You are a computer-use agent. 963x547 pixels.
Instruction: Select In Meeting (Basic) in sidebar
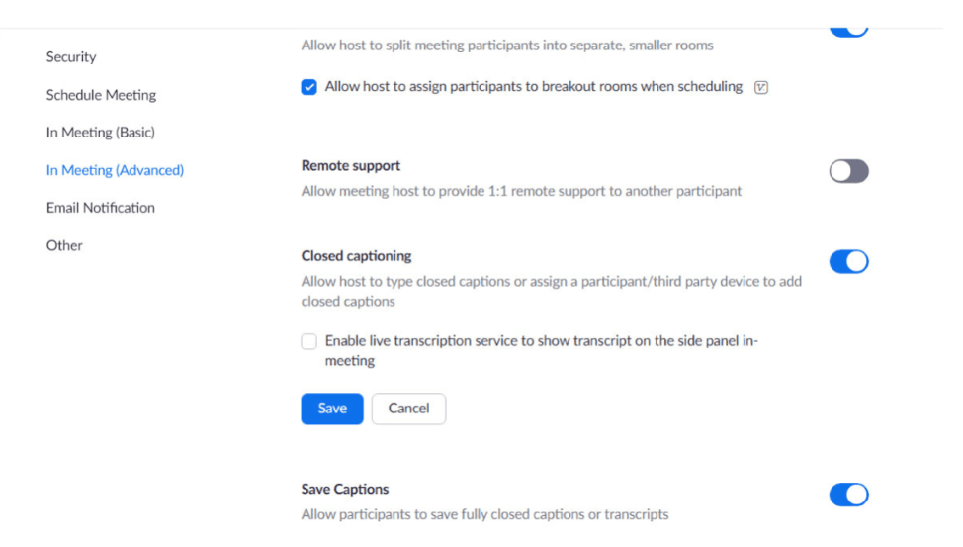(x=101, y=133)
